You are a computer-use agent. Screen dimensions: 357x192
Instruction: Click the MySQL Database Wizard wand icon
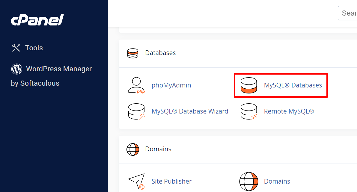pyautogui.click(x=136, y=111)
